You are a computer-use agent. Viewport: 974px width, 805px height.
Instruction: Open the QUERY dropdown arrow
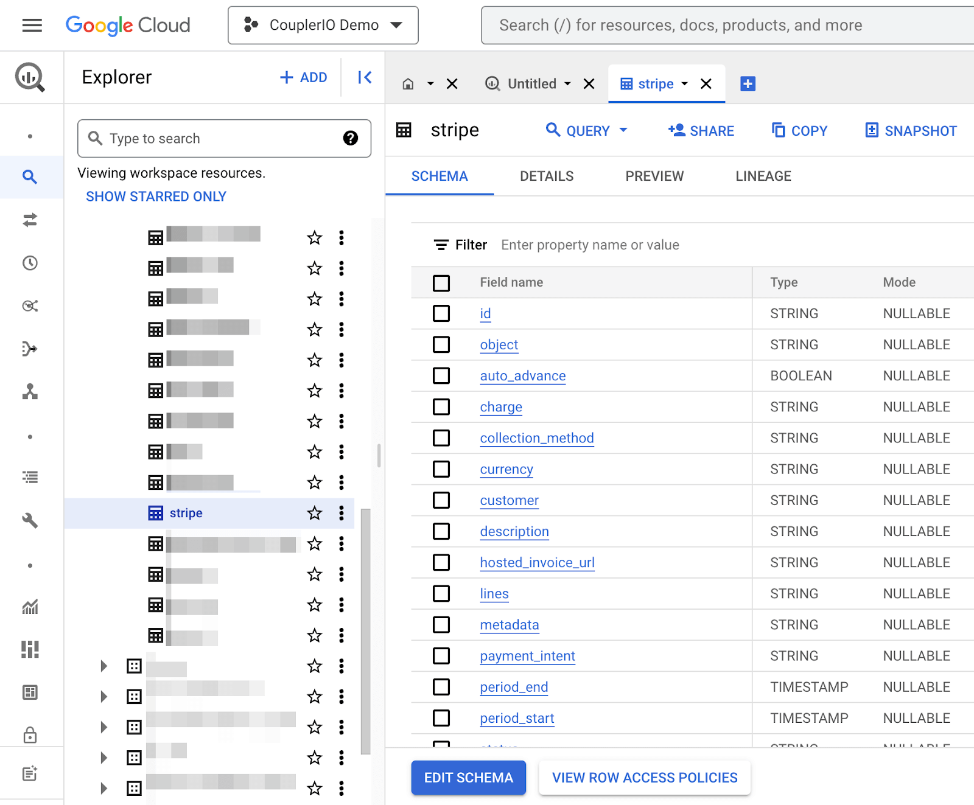point(623,130)
